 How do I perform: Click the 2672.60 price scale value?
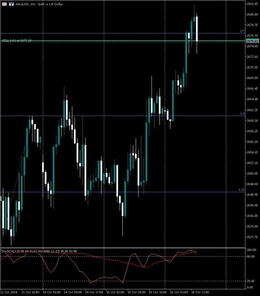(x=252, y=57)
